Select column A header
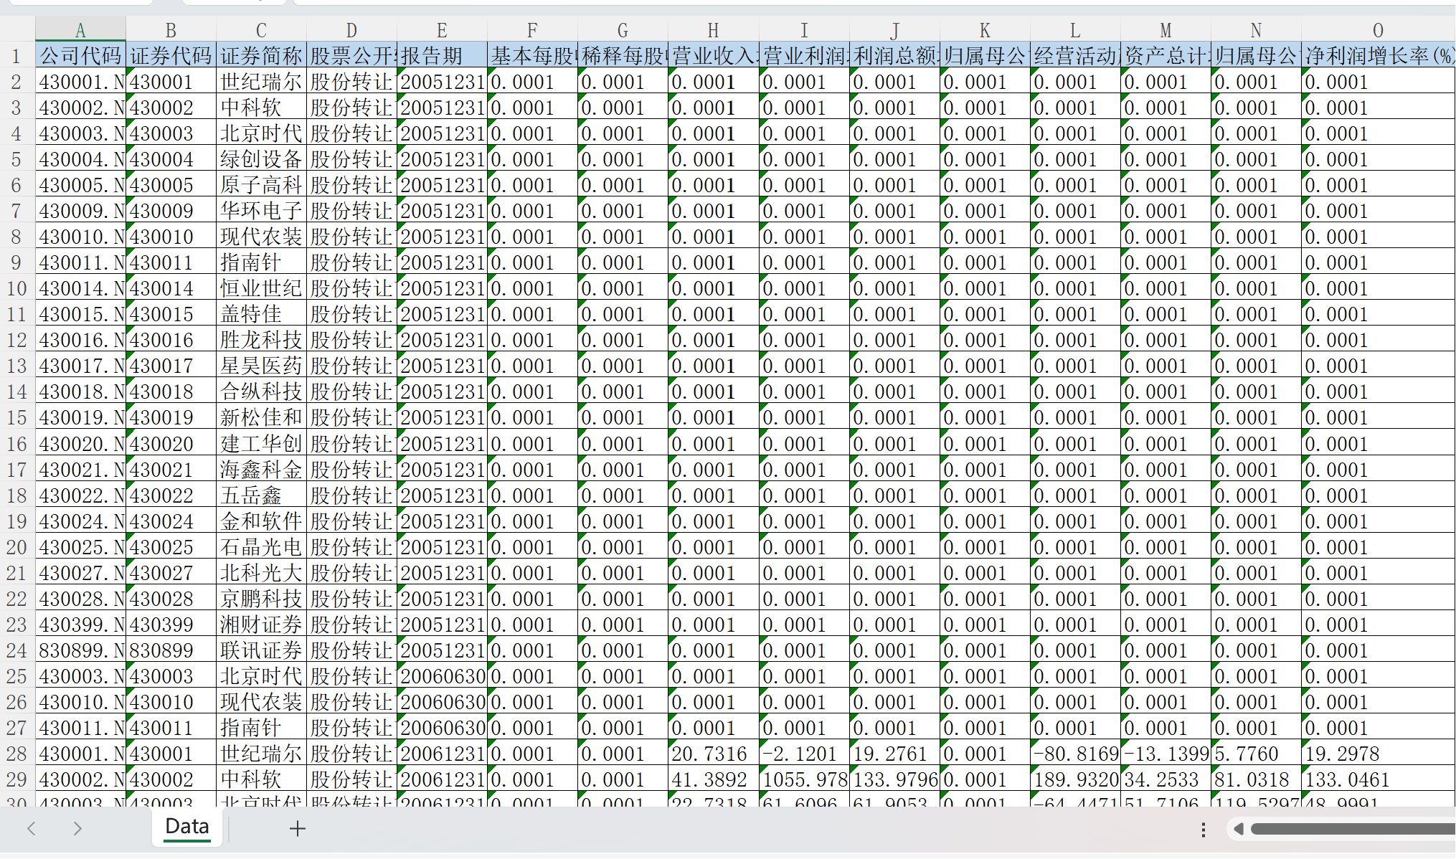This screenshot has width=1456, height=859. pos(80,30)
